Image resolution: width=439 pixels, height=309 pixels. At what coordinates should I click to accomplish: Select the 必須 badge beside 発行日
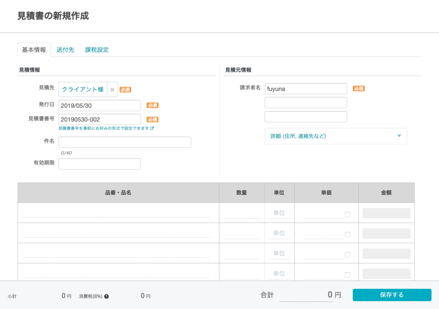tap(153, 105)
